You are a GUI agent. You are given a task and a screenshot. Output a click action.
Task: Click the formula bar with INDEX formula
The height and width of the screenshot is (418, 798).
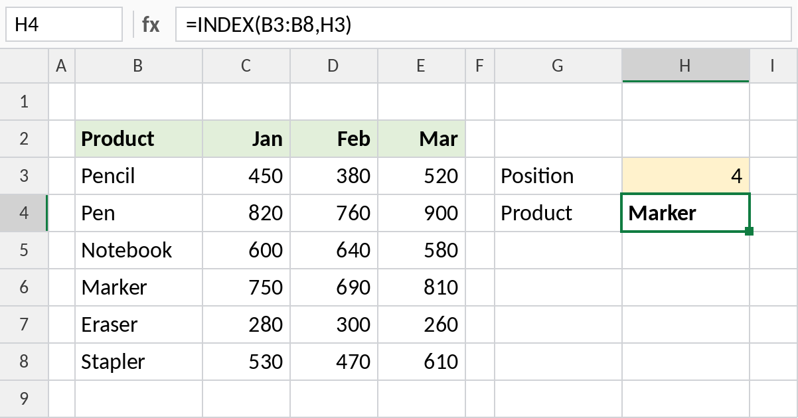pos(483,25)
